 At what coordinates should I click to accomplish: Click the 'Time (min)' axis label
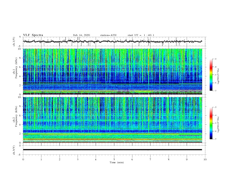pos(117,162)
